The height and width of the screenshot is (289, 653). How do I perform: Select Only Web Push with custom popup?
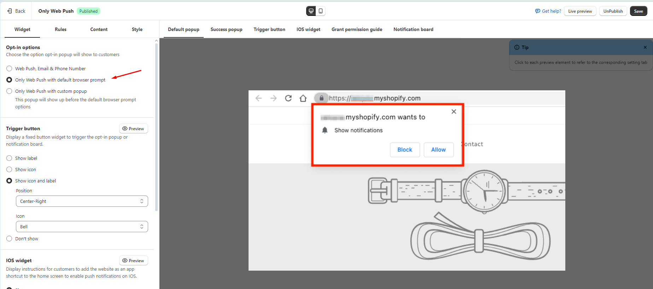click(x=9, y=91)
